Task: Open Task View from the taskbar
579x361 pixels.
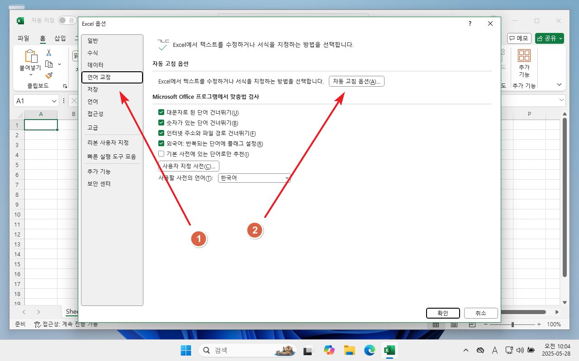Action: click(x=309, y=350)
